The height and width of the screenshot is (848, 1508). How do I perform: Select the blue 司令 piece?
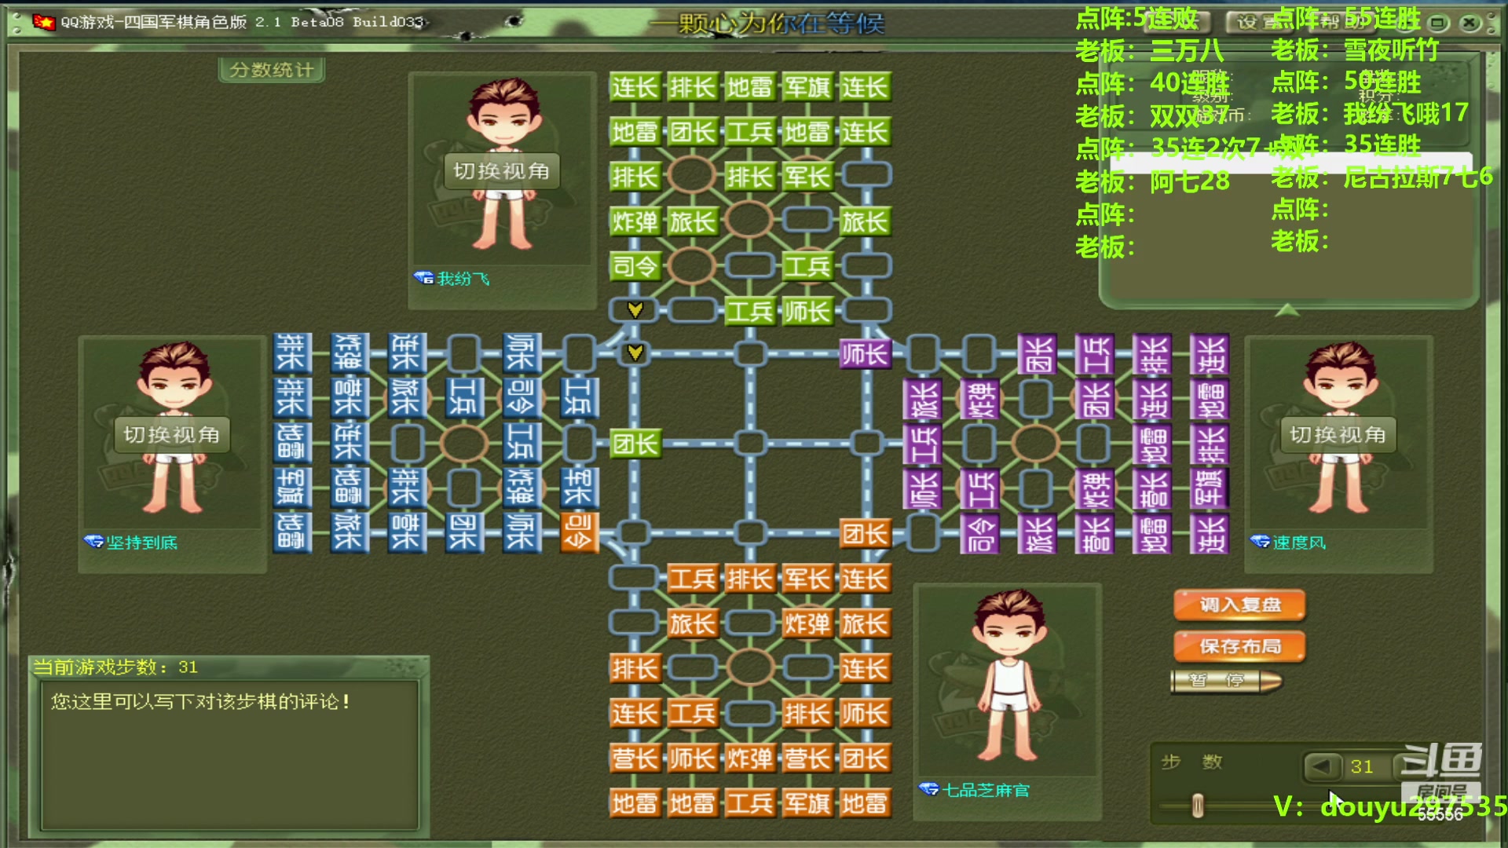pos(520,397)
